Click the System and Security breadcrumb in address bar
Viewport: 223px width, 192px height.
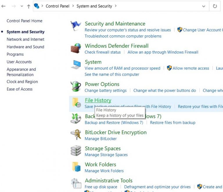[x=94, y=6]
